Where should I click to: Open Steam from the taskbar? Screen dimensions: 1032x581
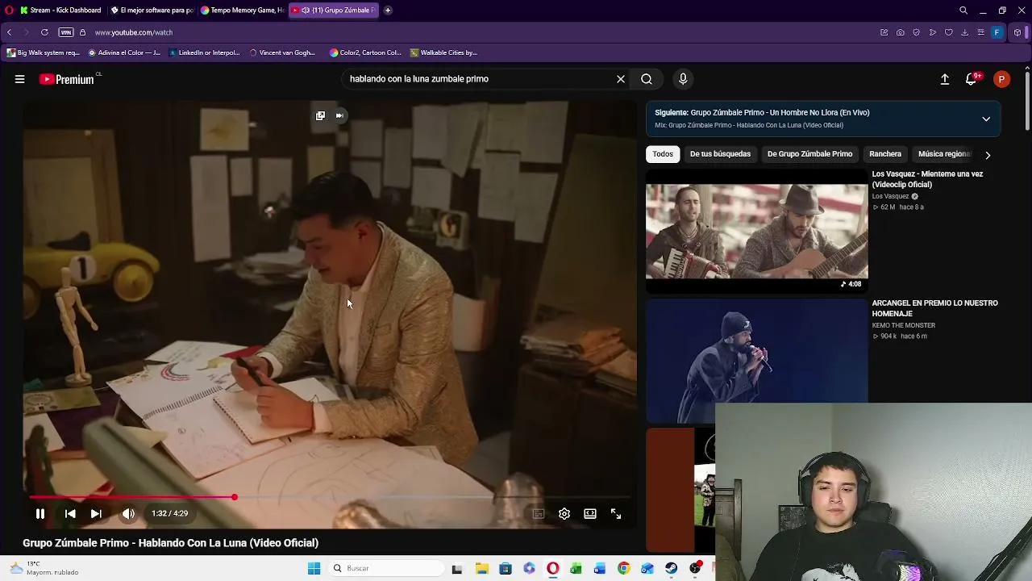pyautogui.click(x=672, y=568)
